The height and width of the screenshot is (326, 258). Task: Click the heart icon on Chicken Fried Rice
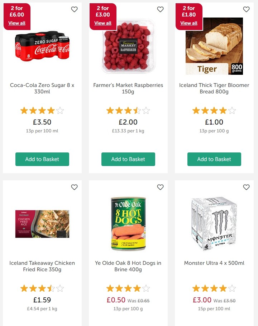pyautogui.click(x=74, y=187)
